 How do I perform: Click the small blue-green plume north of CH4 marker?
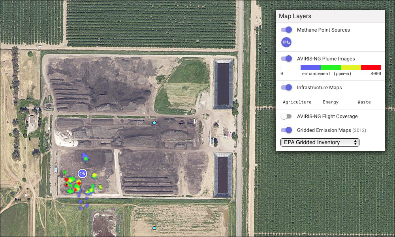click(x=85, y=157)
